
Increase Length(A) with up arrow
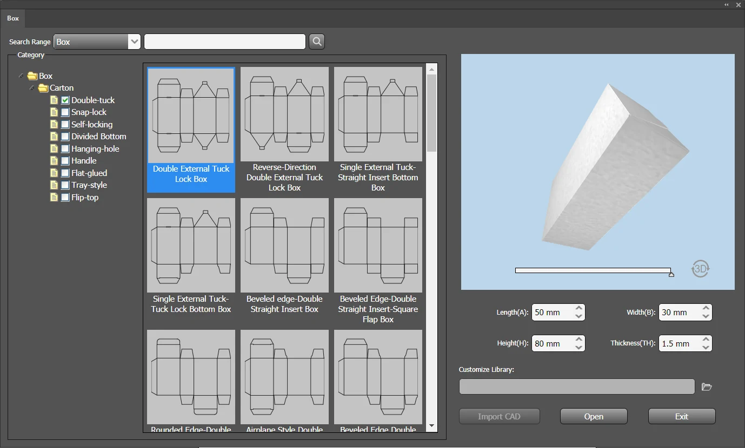pos(578,309)
